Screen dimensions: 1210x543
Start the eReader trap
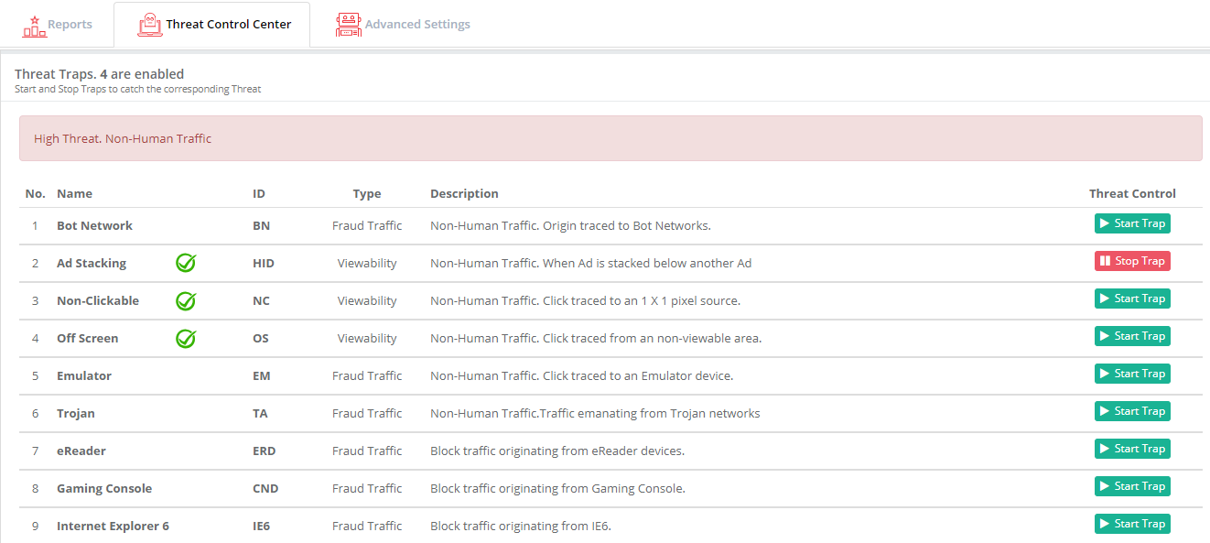(1132, 449)
